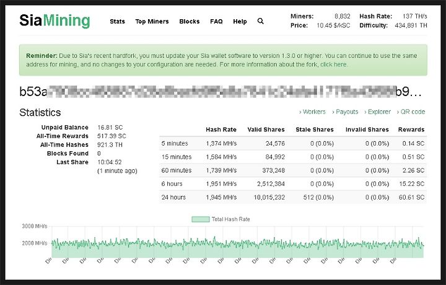Screen dimensions: 446x285
Task: Select valid shares value 24,576
Action: [275, 143]
